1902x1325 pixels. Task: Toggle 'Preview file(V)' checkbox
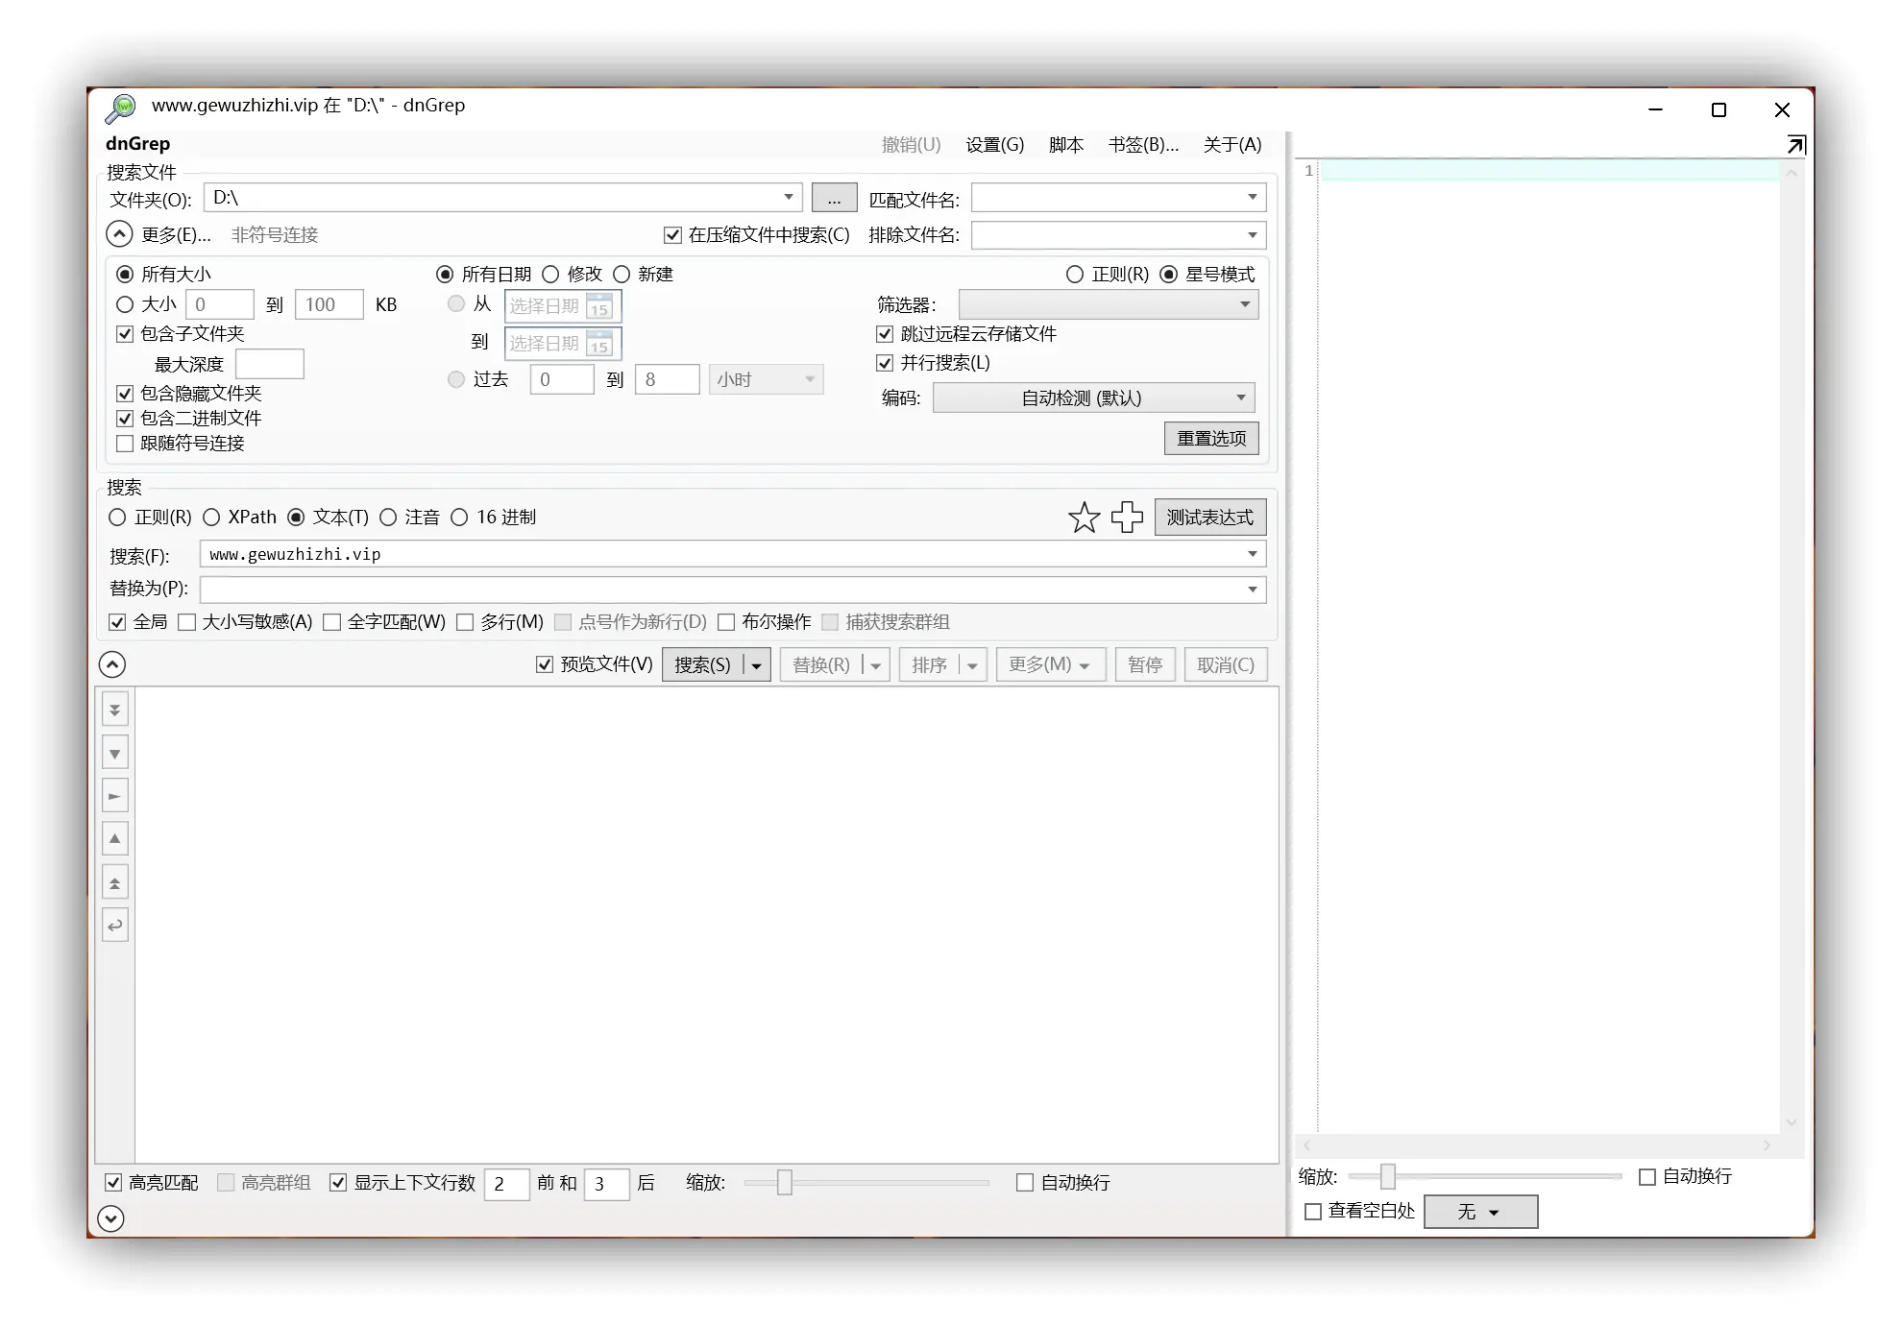pyautogui.click(x=545, y=664)
